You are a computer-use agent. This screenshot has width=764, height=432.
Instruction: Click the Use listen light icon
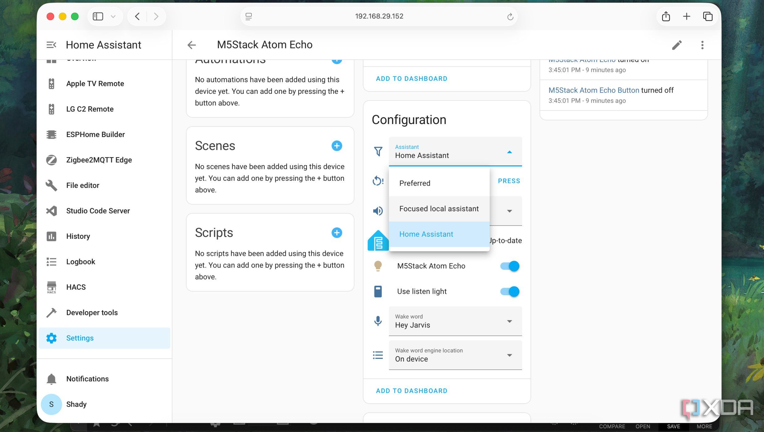point(378,292)
